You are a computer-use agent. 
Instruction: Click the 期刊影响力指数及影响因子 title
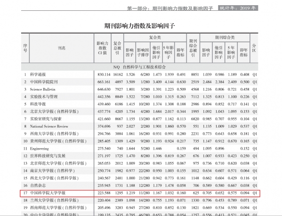pos(139,26)
